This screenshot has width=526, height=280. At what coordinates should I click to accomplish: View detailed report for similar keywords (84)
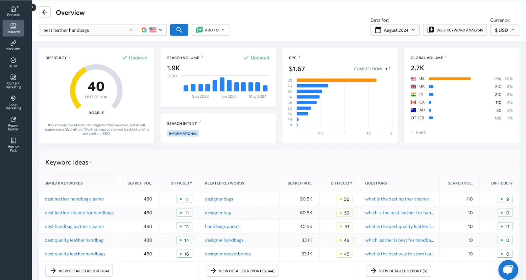(x=79, y=271)
